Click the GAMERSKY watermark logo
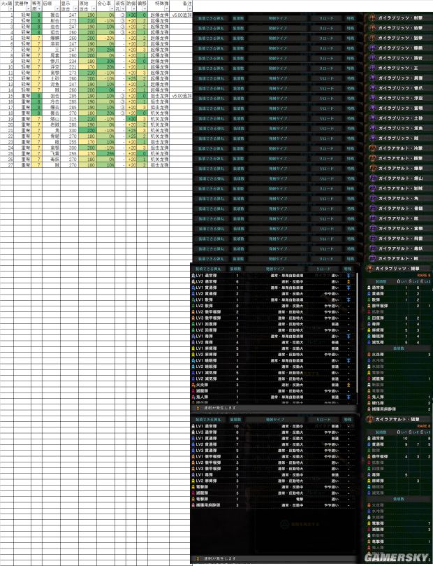 point(394,554)
